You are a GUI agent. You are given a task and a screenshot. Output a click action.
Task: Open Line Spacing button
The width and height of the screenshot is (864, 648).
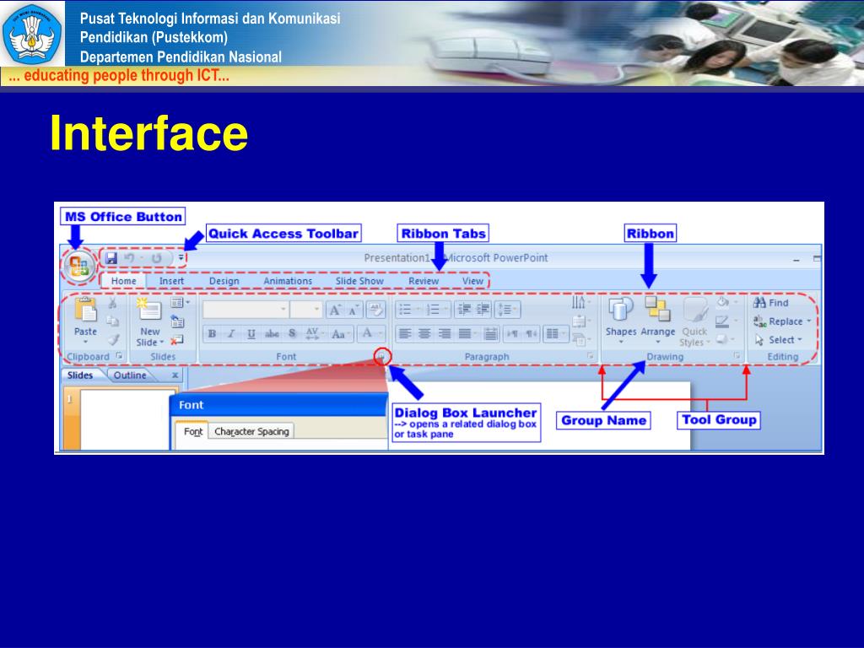point(507,310)
